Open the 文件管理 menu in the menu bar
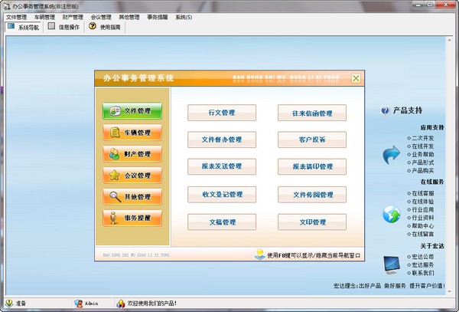The image size is (459, 312). coord(16,18)
